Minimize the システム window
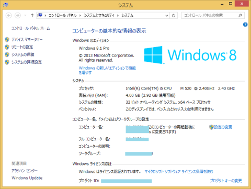Screen dimensions: 251x189 click(222, 4)
